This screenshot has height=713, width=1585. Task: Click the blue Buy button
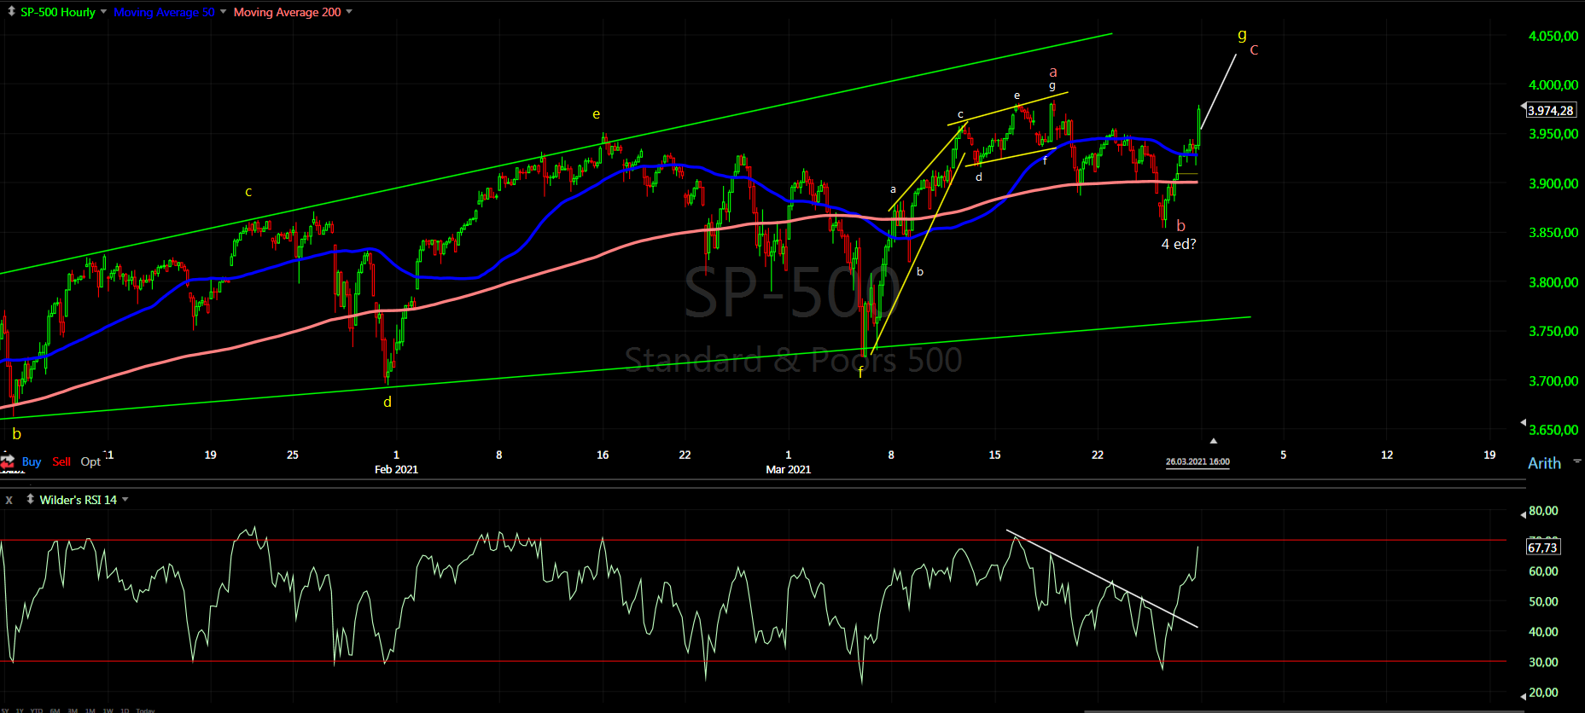(x=32, y=461)
